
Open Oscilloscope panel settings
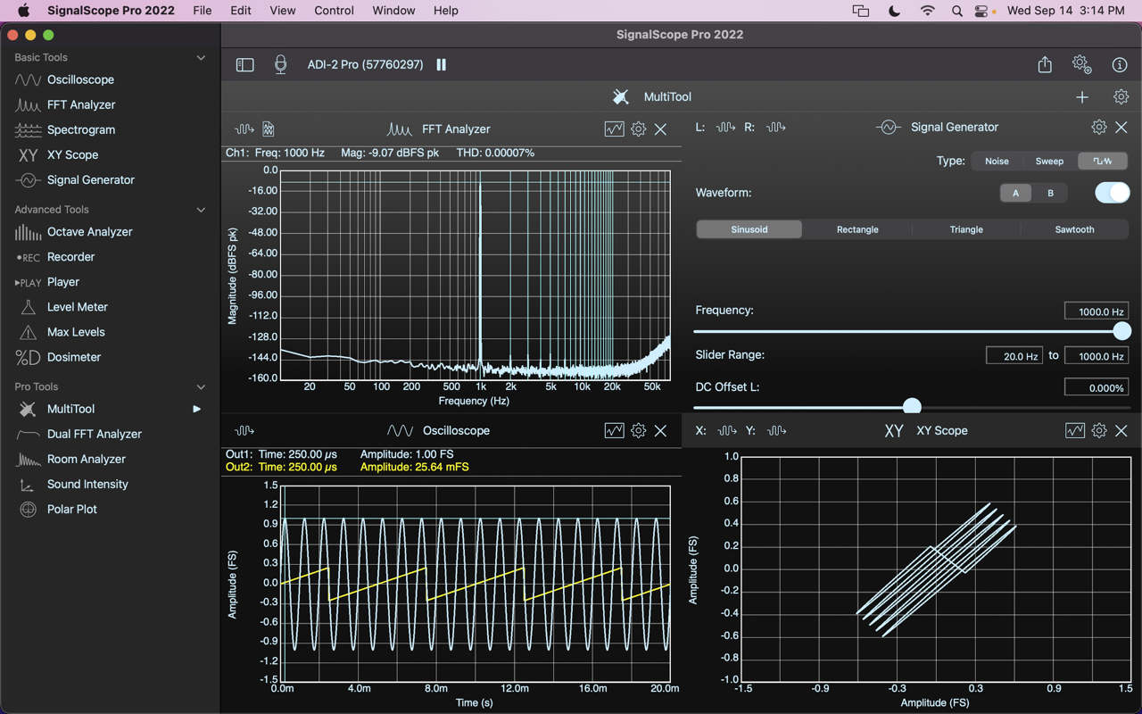[638, 430]
